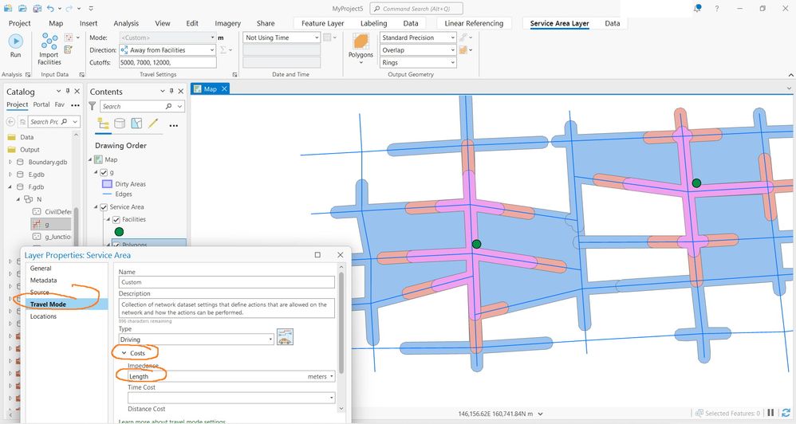The width and height of the screenshot is (796, 424).
Task: Open the help question mark icon
Action: [x=717, y=9]
